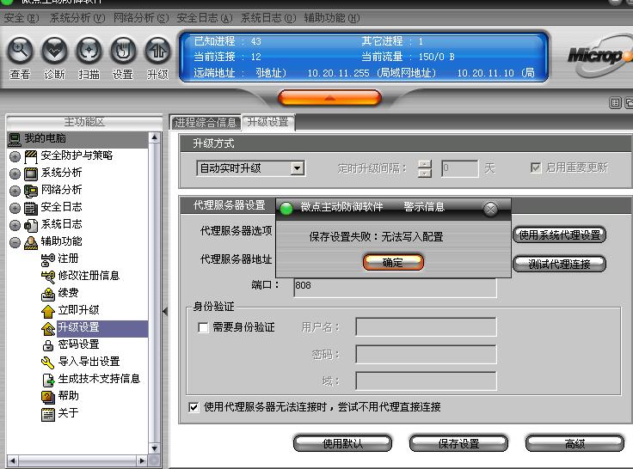Collapse left sidebar with splitter arrow
633x469 pixels.
point(165,311)
